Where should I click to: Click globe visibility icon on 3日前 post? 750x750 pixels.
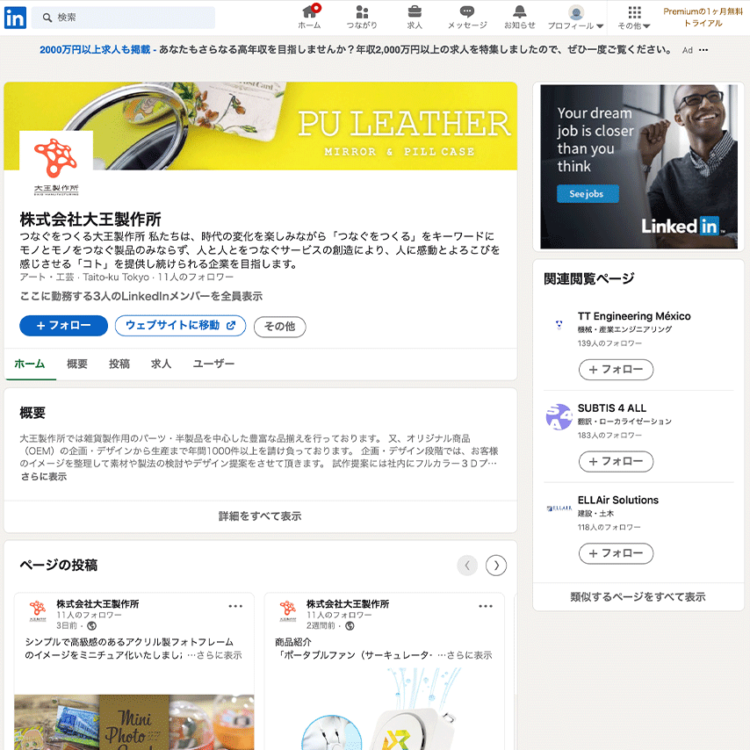click(92, 626)
